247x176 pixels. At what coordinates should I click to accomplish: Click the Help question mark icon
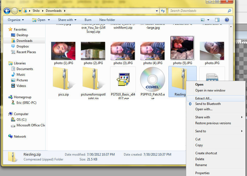227,20
